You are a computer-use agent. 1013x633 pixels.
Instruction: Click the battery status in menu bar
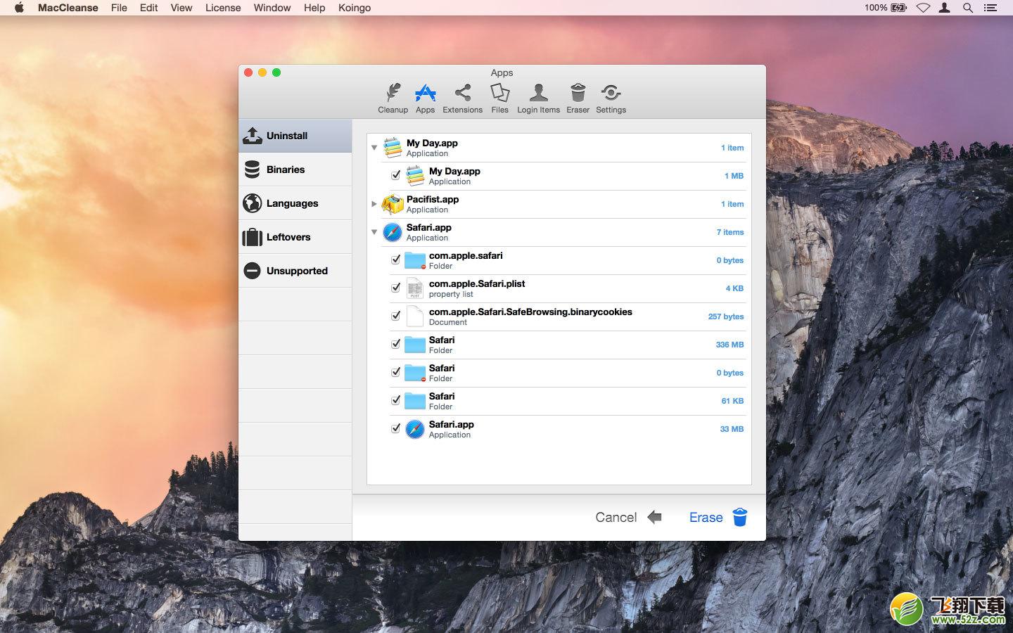coord(886,8)
